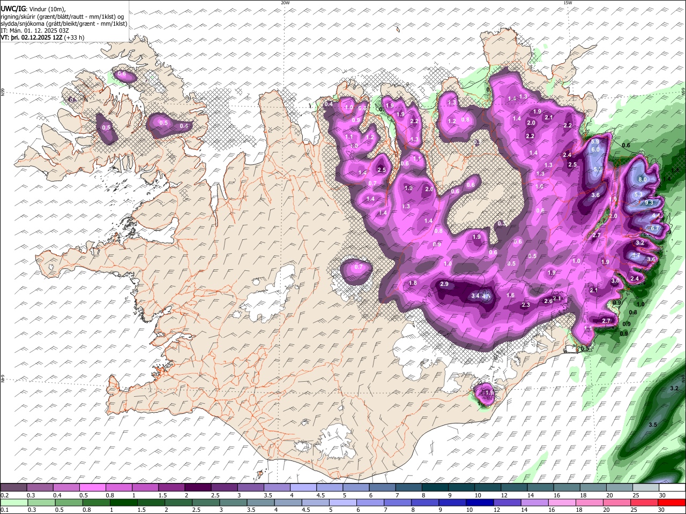This screenshot has width=686, height=514.
Task: Click the 'UWC/IG: Vindur (10m),' title line
Action: point(33,9)
